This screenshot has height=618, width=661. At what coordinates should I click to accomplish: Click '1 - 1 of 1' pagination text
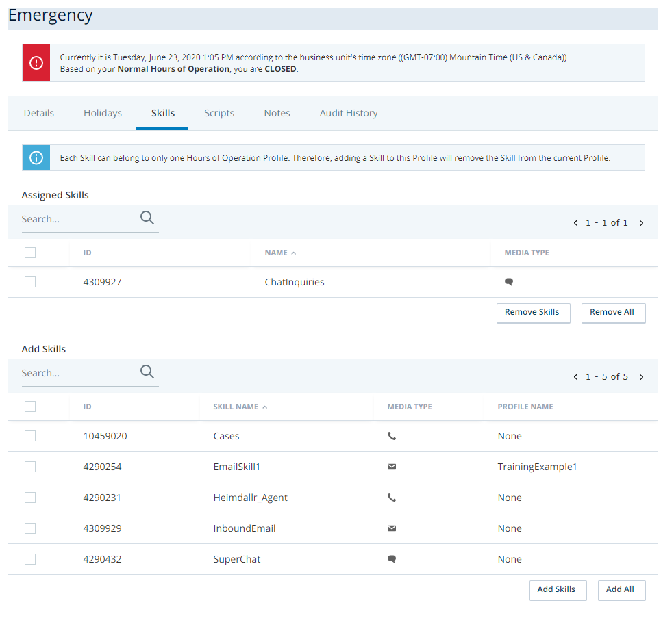607,223
